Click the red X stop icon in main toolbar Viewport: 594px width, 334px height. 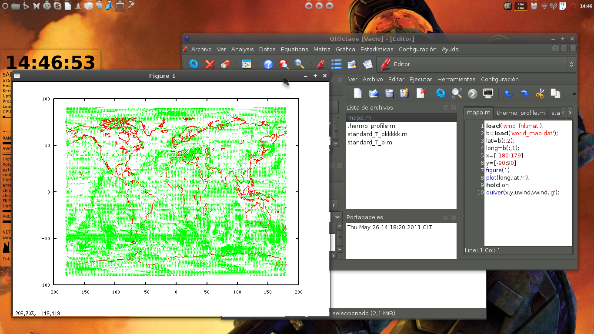pos(210,64)
